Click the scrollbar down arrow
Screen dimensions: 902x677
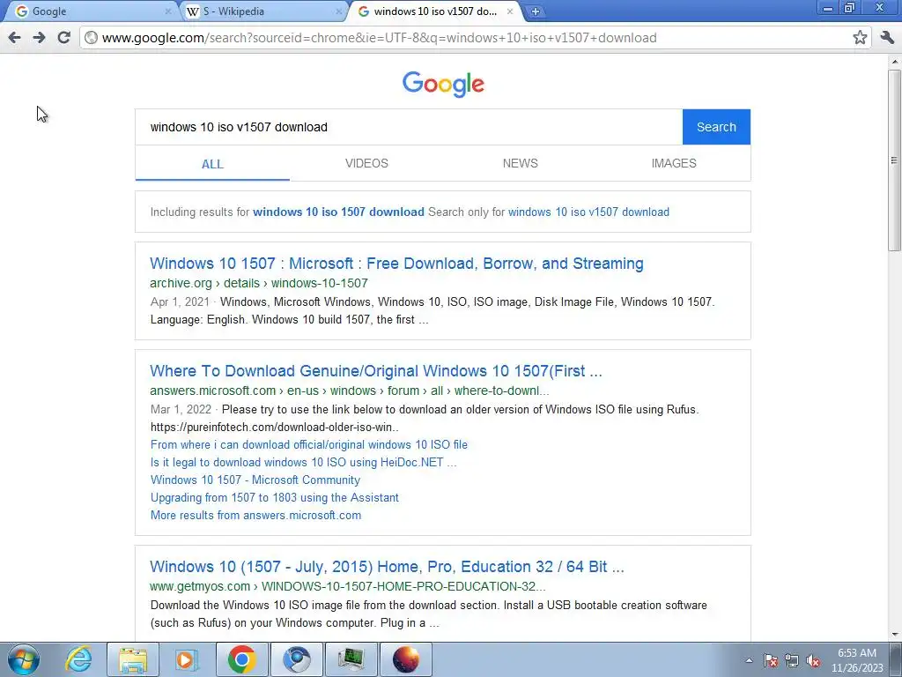pos(894,635)
